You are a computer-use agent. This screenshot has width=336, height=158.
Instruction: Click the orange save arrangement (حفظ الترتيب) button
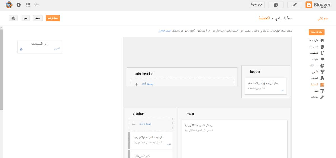pos(53,18)
